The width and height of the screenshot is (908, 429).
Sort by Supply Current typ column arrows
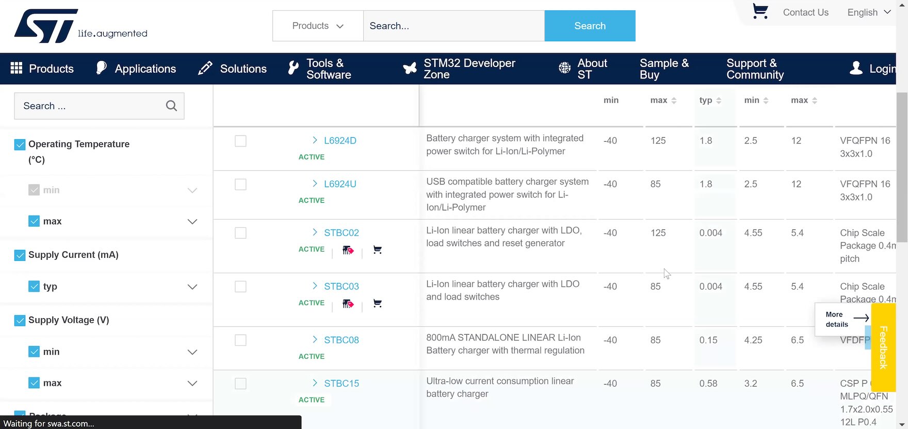pyautogui.click(x=719, y=101)
